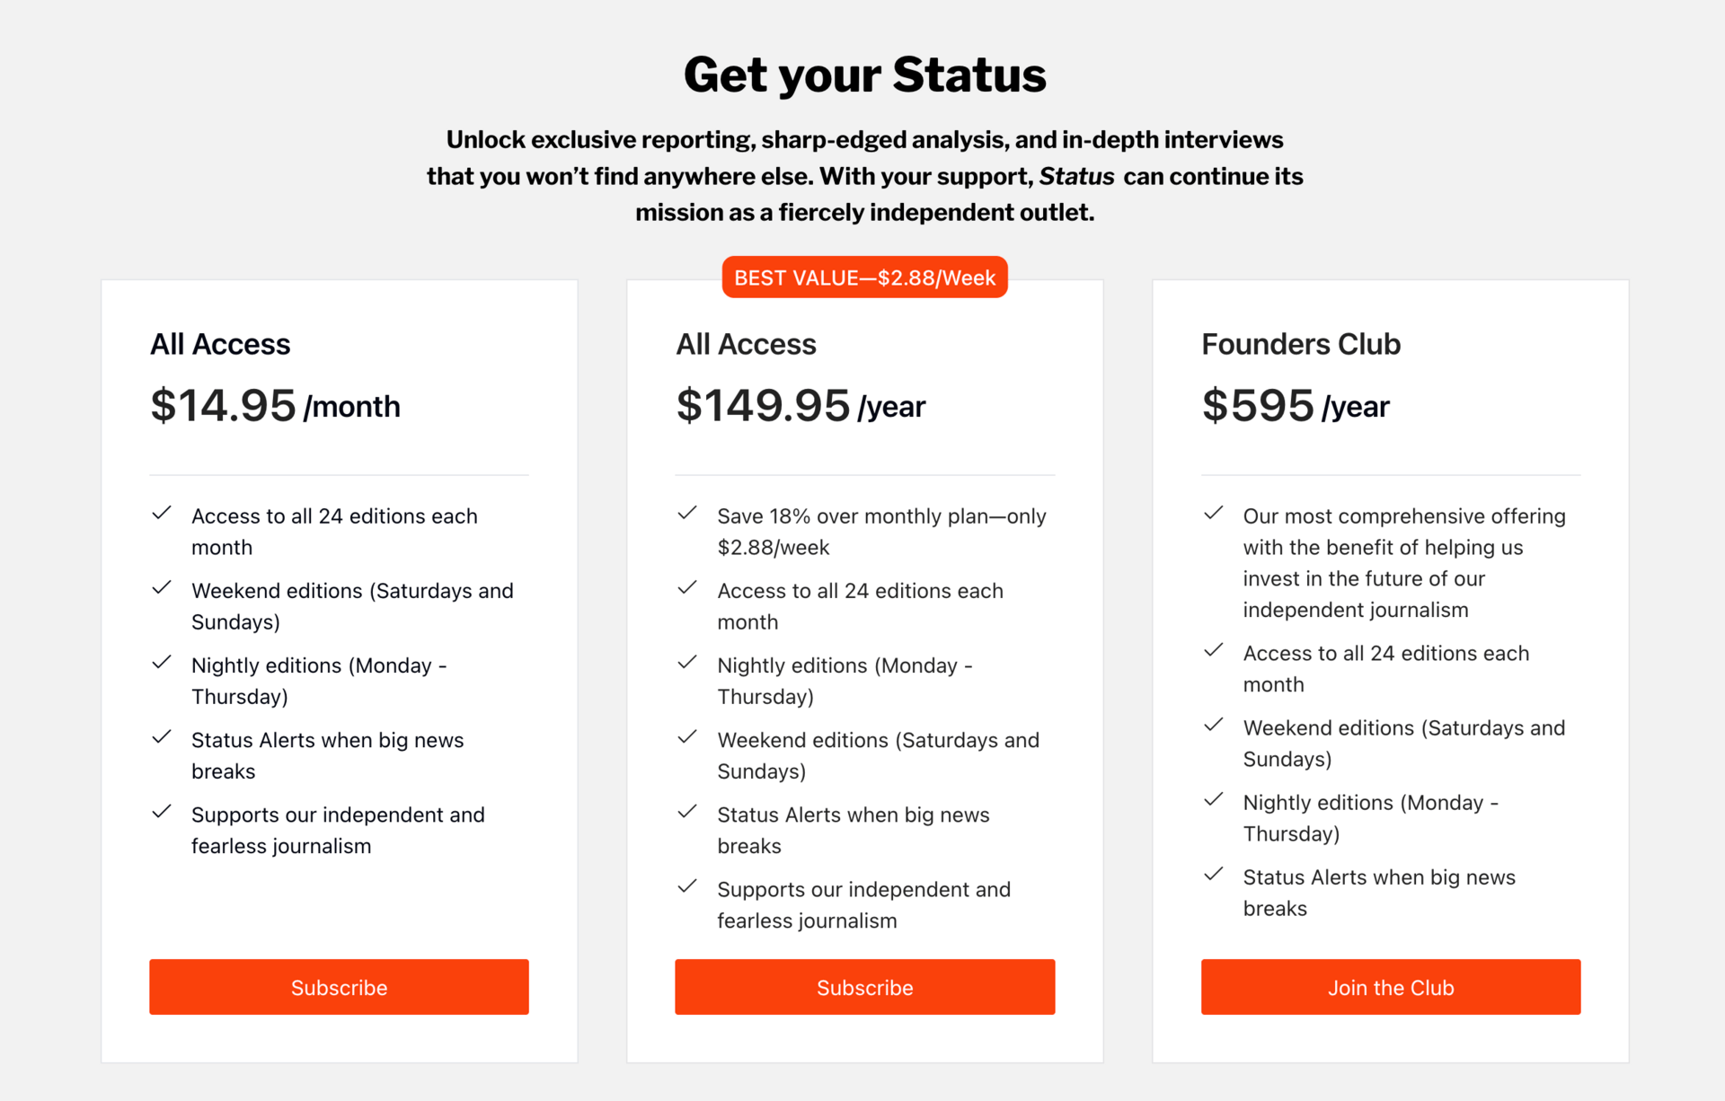1725x1101 pixels.
Task: Click yearly All Access "Status Alerts" checkmark
Action: click(687, 812)
